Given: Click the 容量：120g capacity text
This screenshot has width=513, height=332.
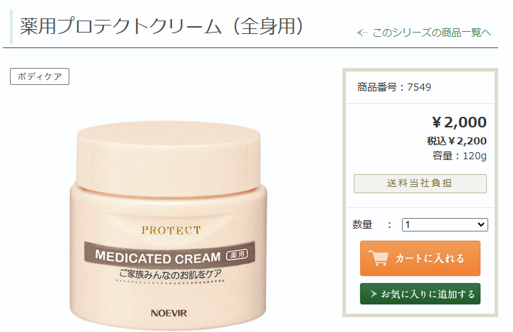Looking at the screenshot, I should pyautogui.click(x=460, y=156).
